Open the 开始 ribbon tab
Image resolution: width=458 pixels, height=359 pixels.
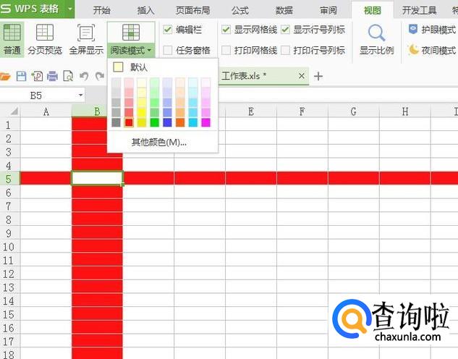tap(101, 11)
